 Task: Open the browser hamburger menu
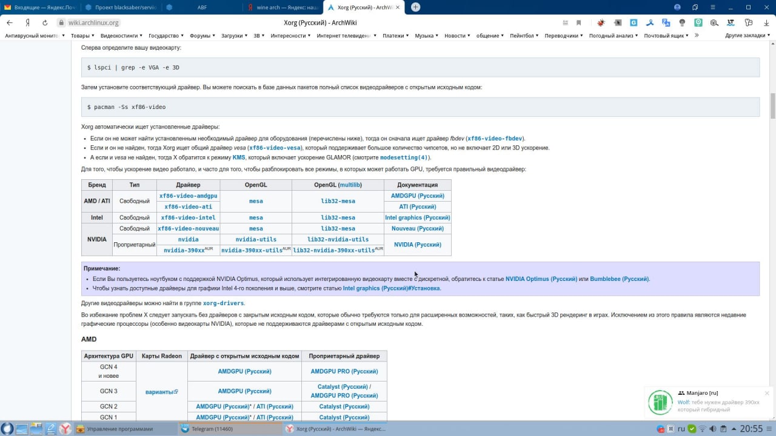(x=713, y=7)
